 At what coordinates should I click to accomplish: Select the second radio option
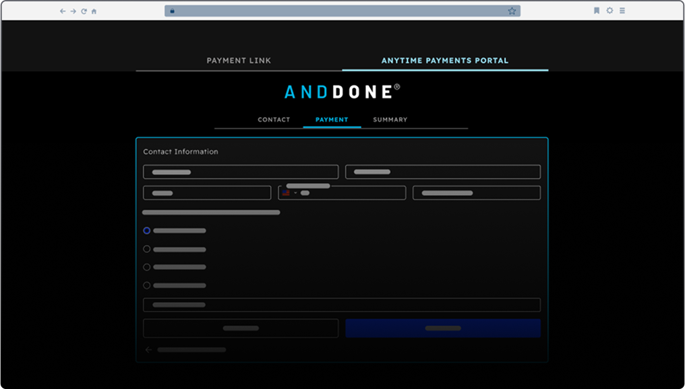147,249
